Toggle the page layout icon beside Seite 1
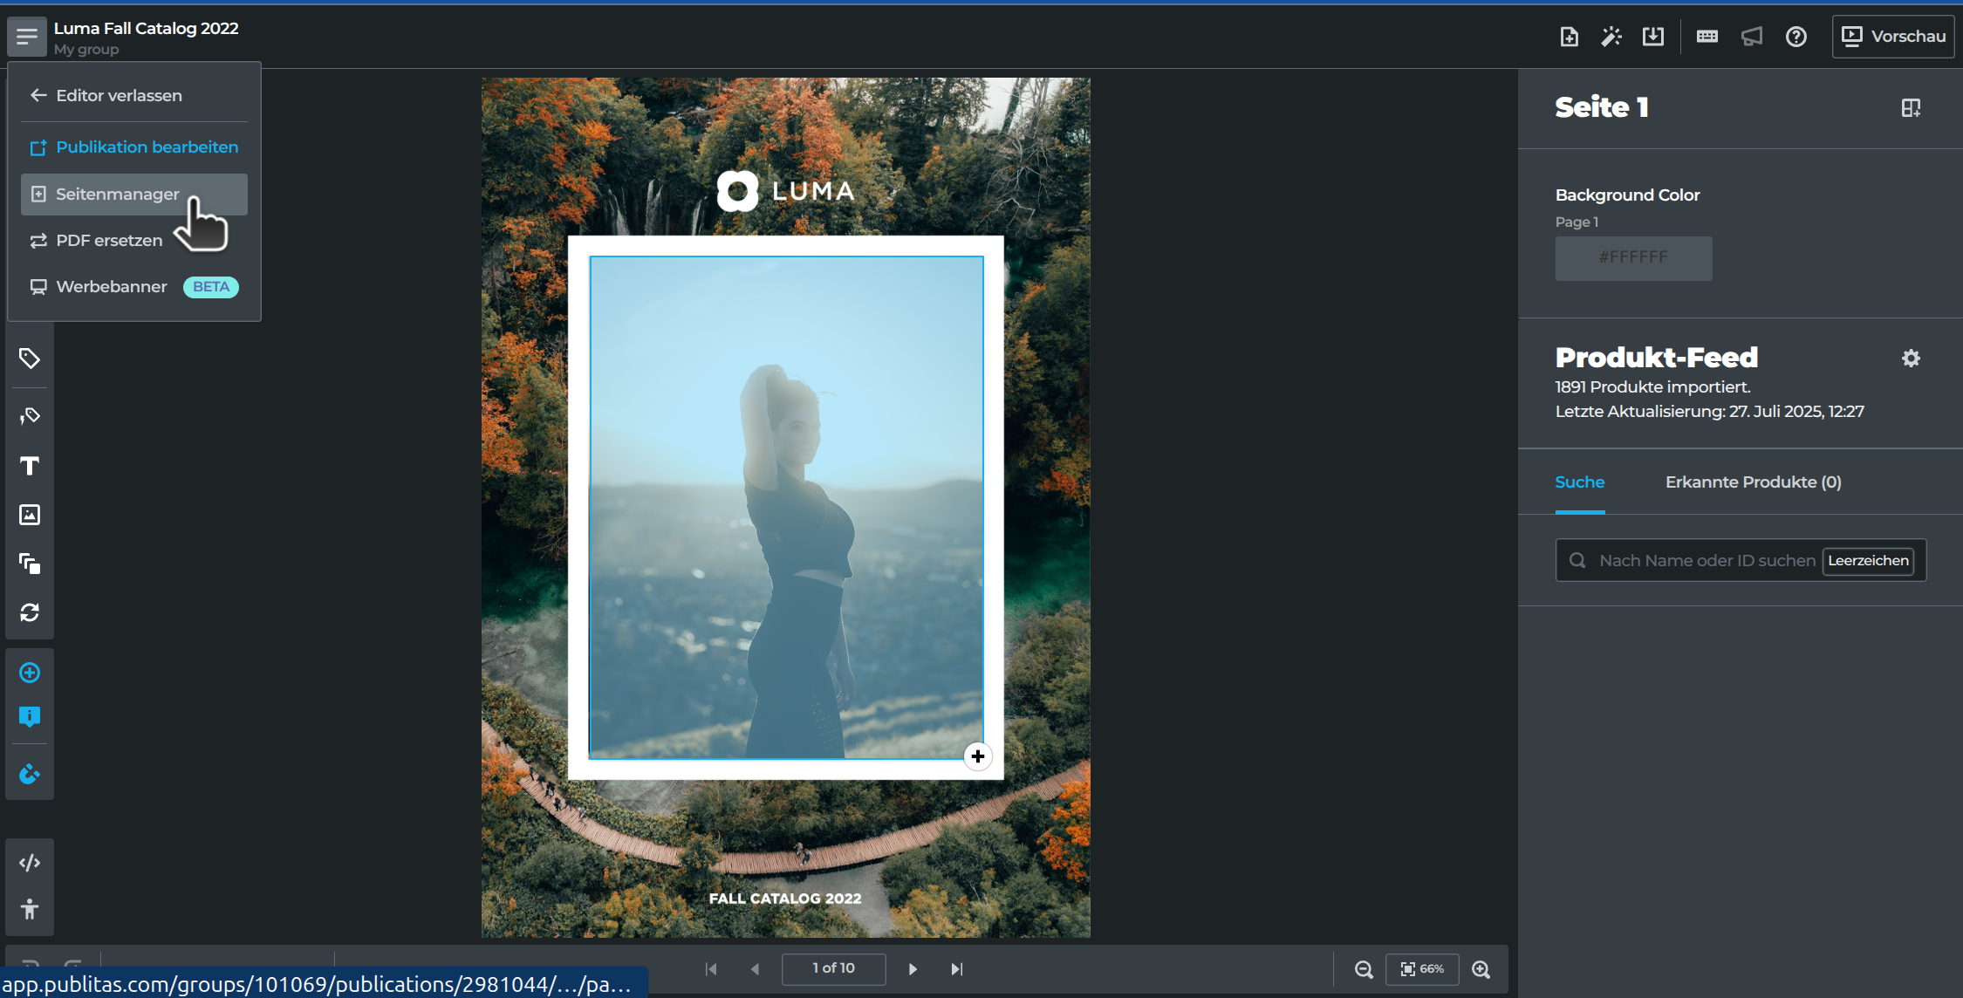 tap(1911, 108)
